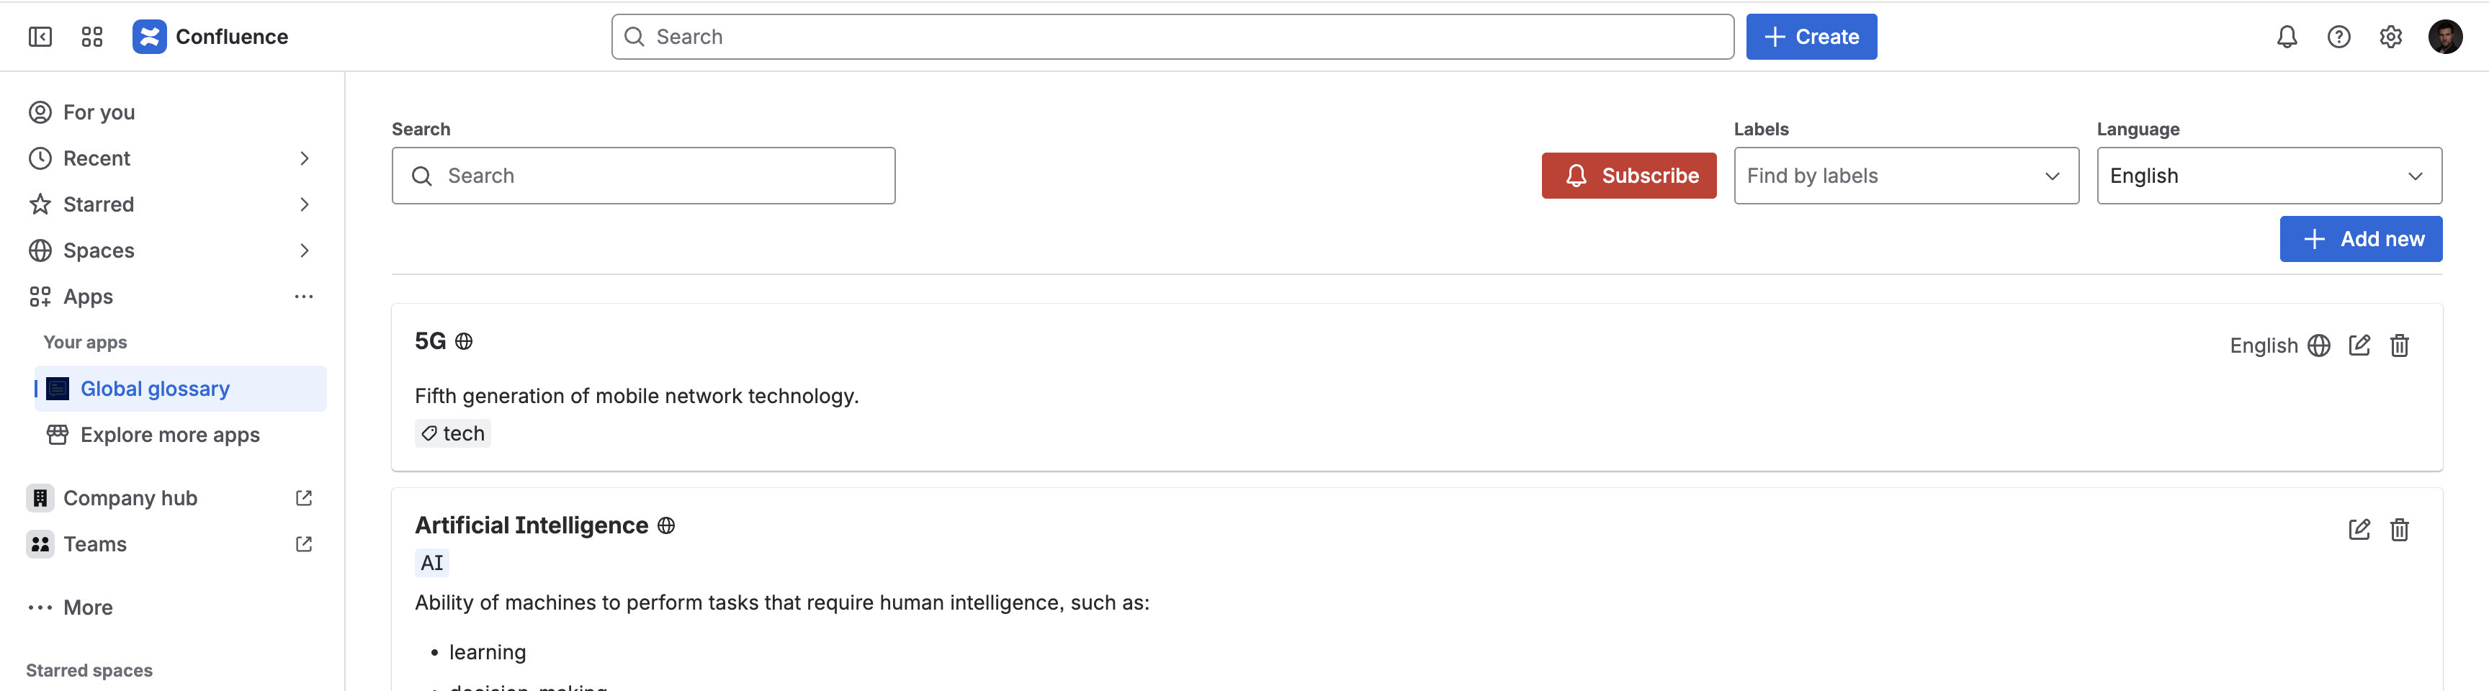The image size is (2489, 691).
Task: Go to the For you page
Action: coord(98,112)
